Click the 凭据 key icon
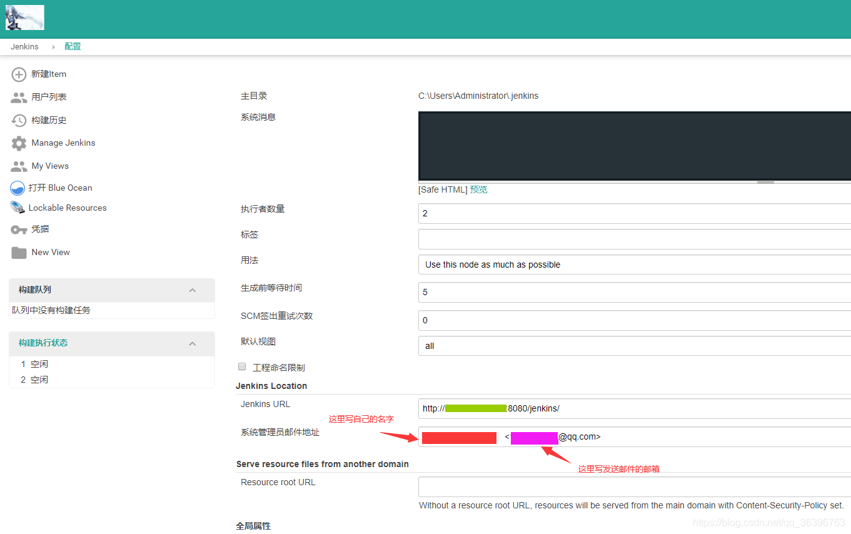 [x=19, y=229]
